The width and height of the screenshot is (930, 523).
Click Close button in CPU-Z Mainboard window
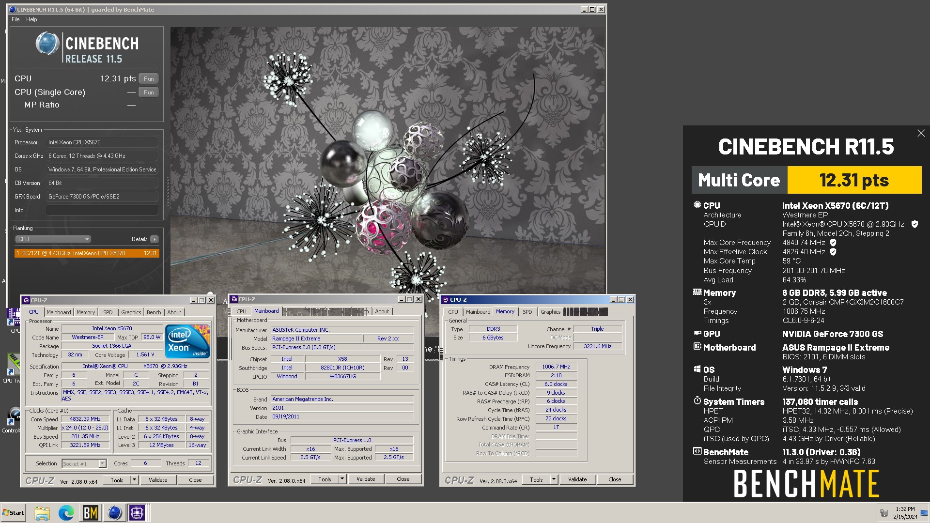[403, 479]
